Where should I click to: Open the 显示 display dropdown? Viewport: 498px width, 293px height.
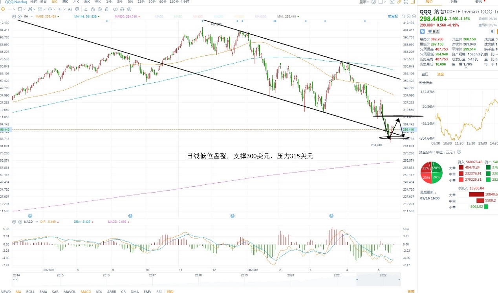pyautogui.click(x=364, y=2)
